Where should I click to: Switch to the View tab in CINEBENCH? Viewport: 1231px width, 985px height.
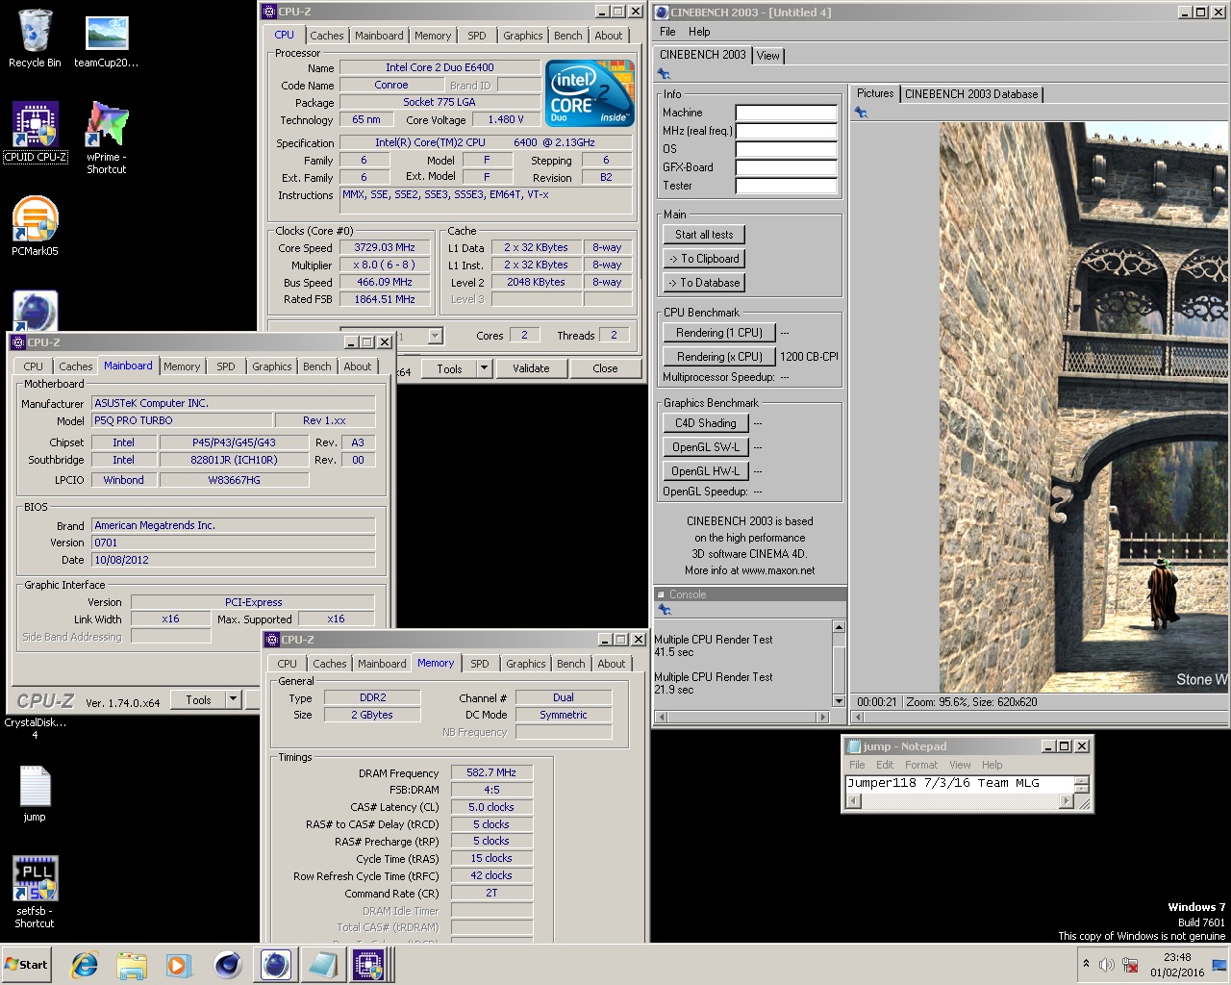(x=767, y=56)
